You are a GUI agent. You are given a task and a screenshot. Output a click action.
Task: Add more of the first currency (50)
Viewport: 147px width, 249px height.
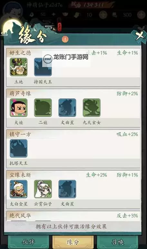click(54, 15)
